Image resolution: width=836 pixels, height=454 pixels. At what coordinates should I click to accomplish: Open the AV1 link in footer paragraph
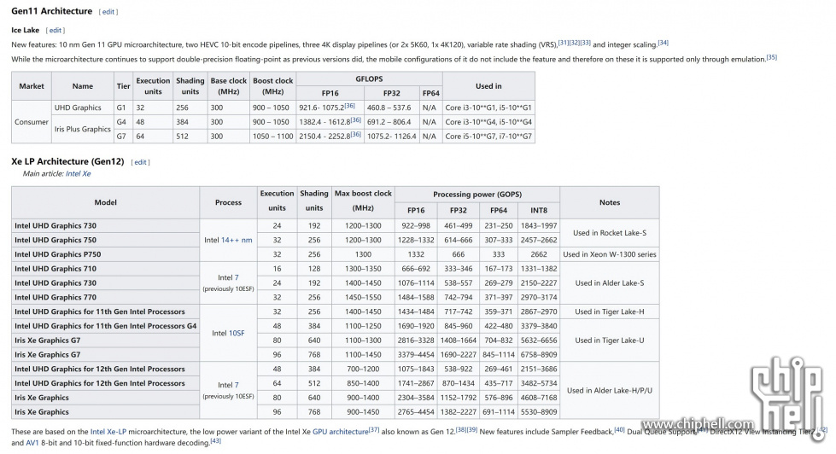(32, 443)
